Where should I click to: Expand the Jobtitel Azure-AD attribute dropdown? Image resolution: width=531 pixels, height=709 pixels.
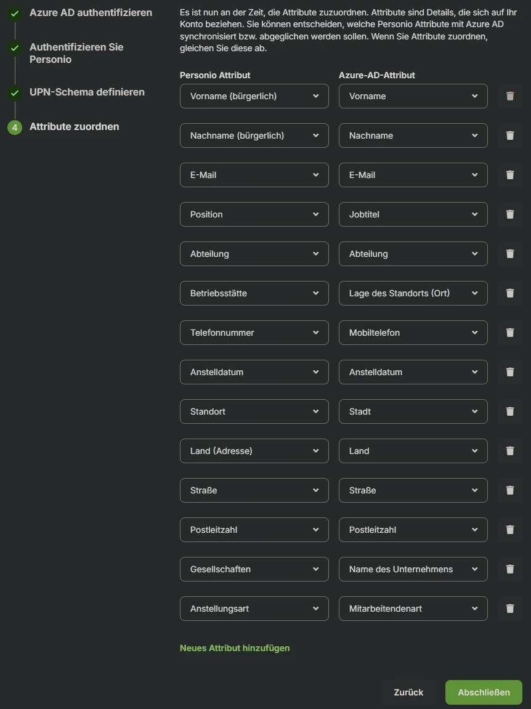413,214
